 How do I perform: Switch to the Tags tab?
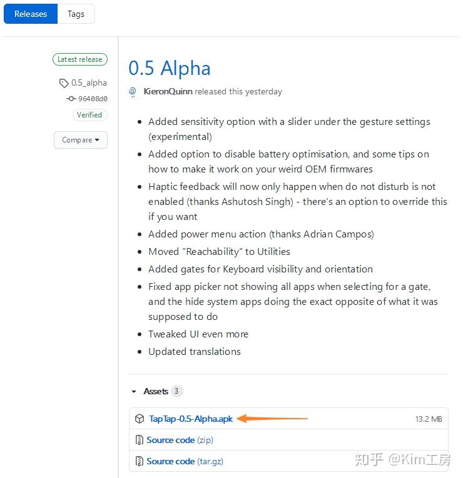pos(76,14)
